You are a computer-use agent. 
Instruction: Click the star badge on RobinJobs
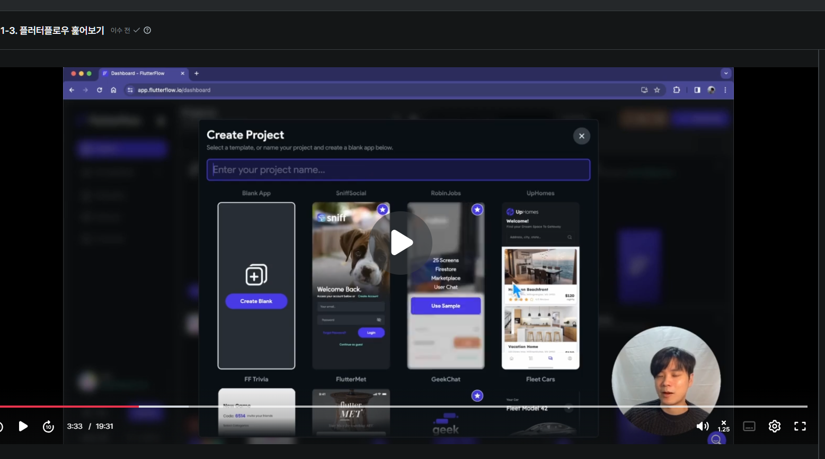(477, 210)
